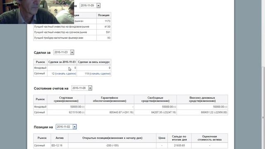265x149 pixels.
Task: Click the balance value 21935.65
Action: coord(179,145)
